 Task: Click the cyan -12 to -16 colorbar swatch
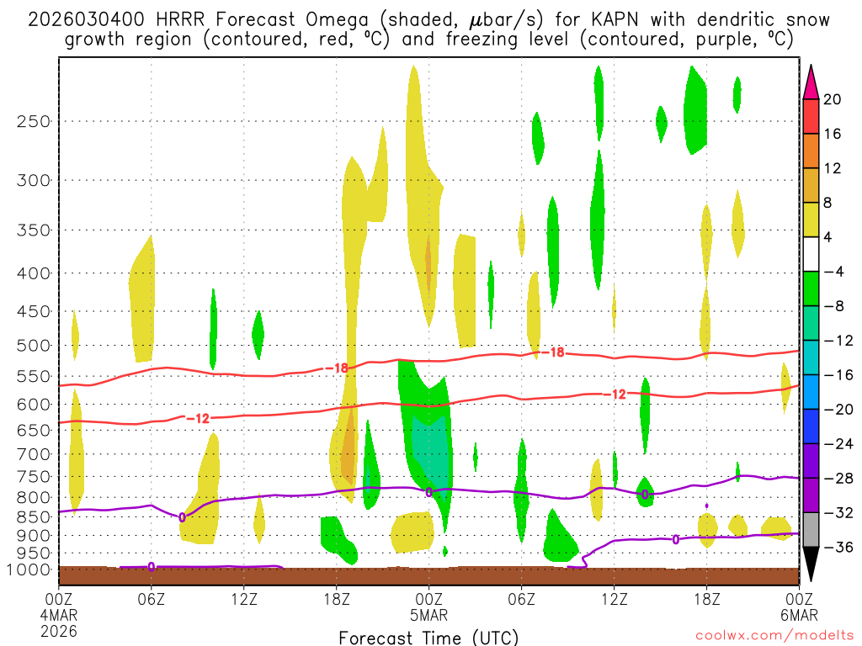pos(811,357)
